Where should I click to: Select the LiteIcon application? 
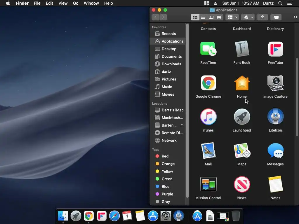point(275,117)
